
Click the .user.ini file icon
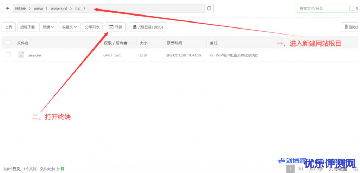(x=21, y=55)
